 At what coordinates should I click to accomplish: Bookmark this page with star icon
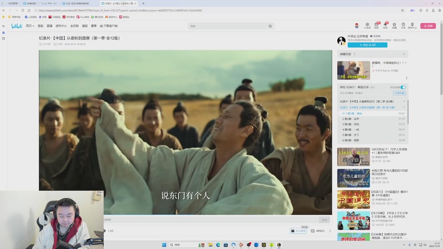pyautogui.click(x=403, y=11)
